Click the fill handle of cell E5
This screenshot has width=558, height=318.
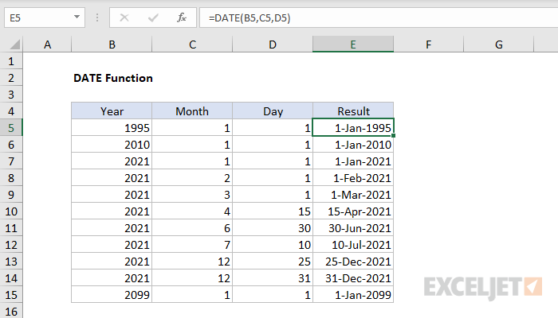[x=393, y=135]
